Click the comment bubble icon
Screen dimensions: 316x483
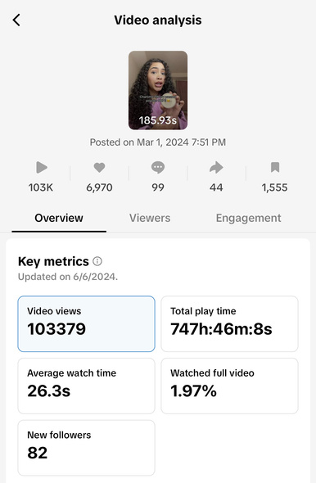158,168
